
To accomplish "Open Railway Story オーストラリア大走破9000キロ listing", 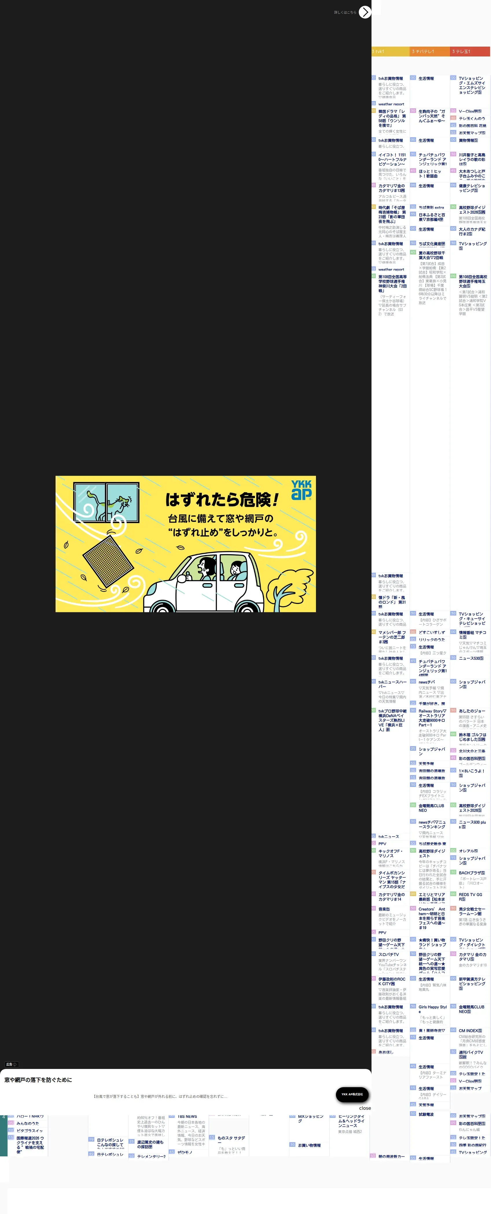I will 433,718.
